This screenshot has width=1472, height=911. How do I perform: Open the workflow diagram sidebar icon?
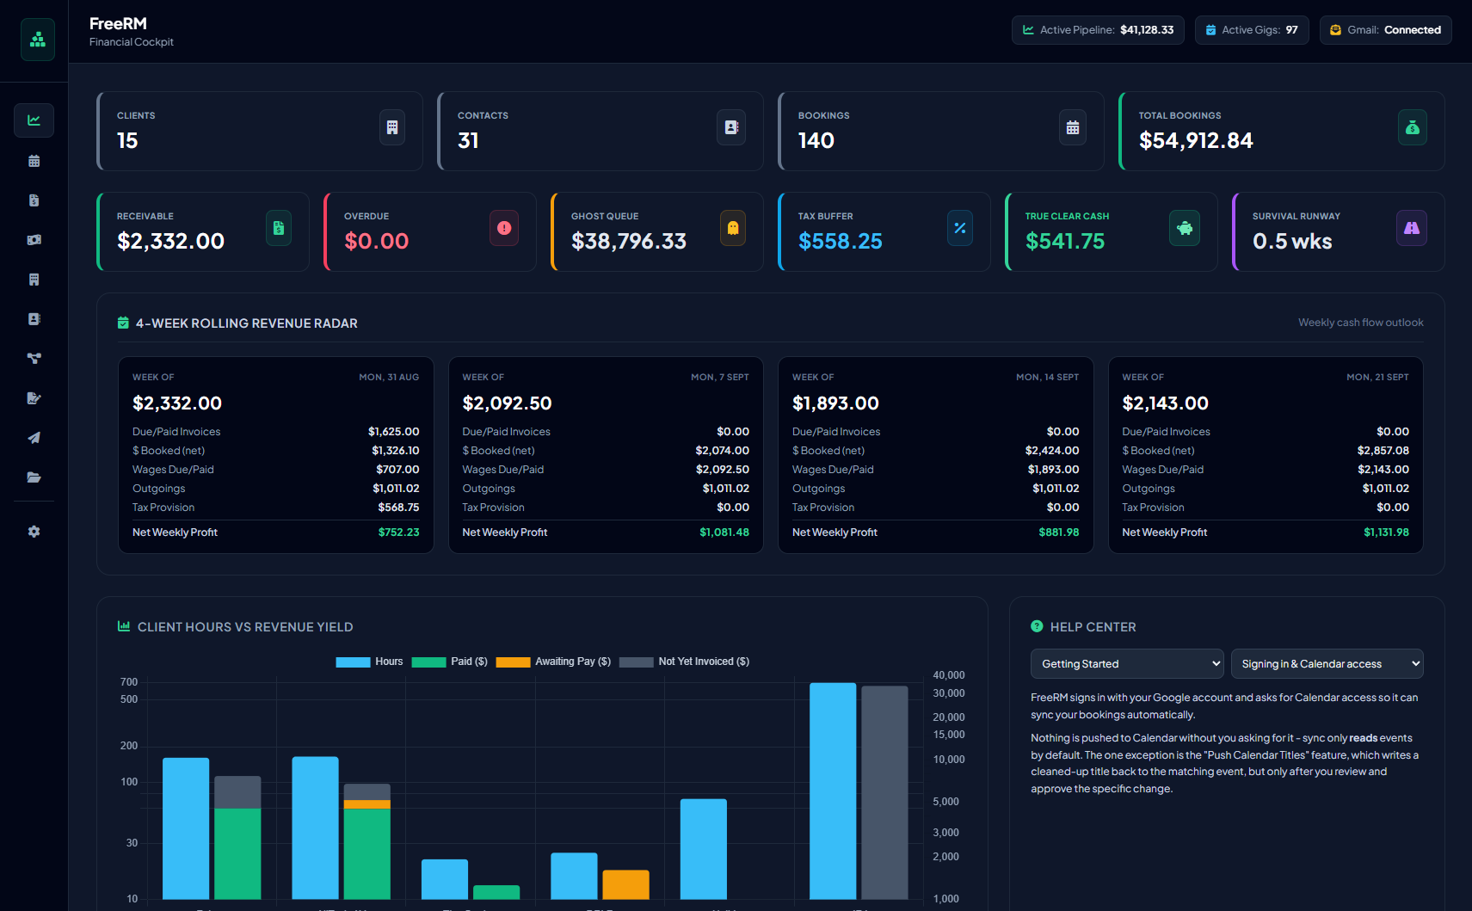click(34, 359)
